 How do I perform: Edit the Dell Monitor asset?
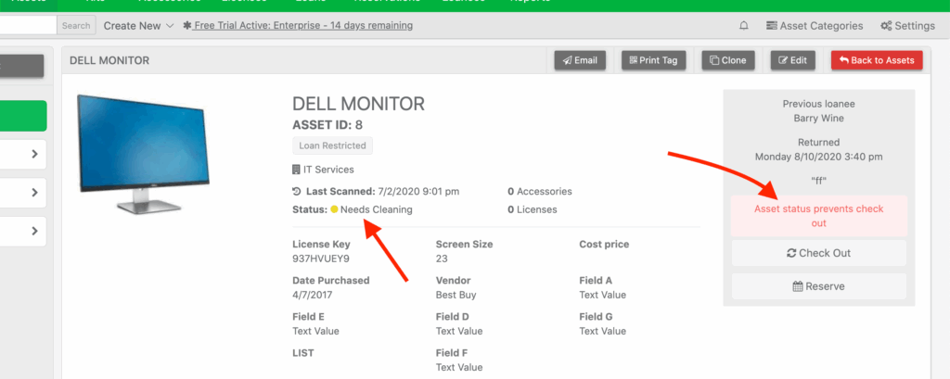tap(792, 61)
